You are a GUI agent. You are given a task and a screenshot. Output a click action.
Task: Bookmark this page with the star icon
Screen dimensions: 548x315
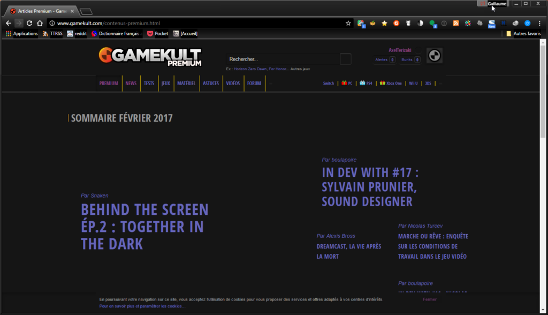tap(348, 23)
